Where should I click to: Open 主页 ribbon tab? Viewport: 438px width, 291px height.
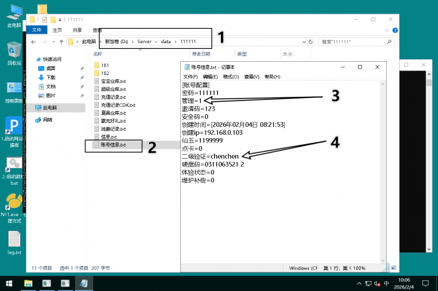pos(57,30)
